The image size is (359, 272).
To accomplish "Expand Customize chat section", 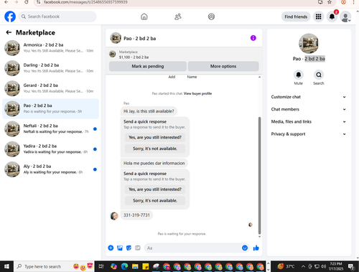I will coord(309,97).
